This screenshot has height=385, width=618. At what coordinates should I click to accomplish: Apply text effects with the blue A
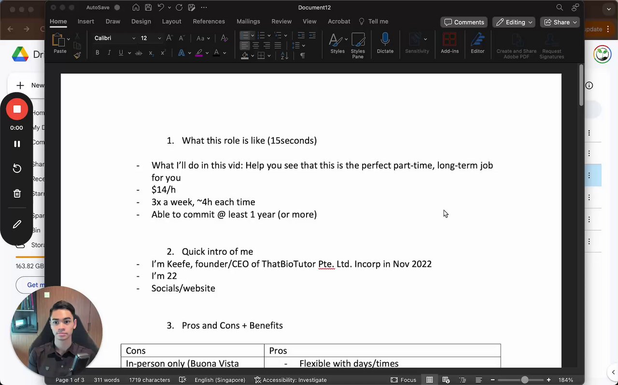pyautogui.click(x=182, y=53)
